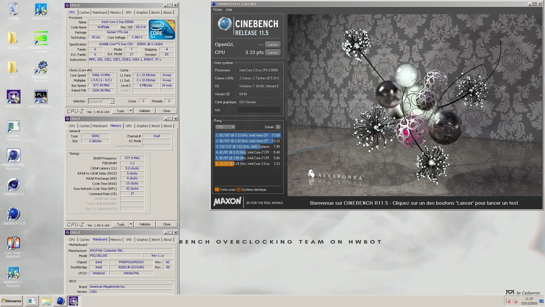Open Graphics tab in memory CPU-Z window
Viewport: 545px width, 307px height.
142,126
